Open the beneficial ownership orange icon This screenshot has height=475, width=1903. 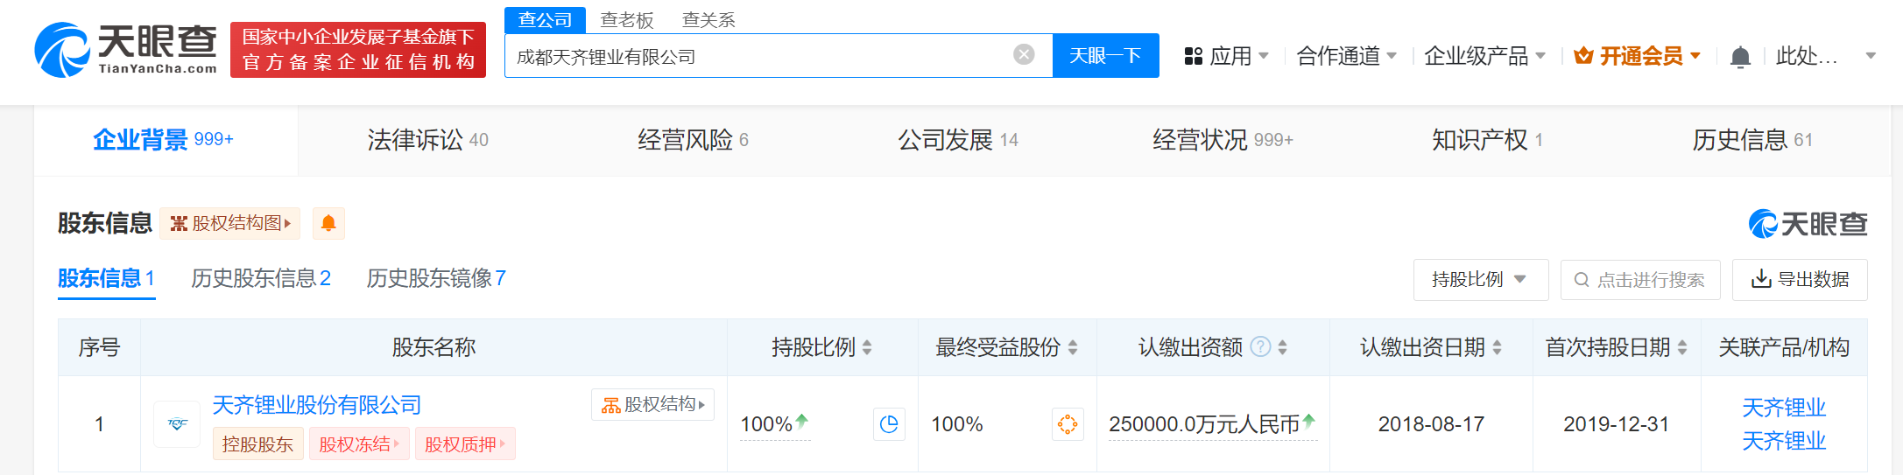(1068, 424)
